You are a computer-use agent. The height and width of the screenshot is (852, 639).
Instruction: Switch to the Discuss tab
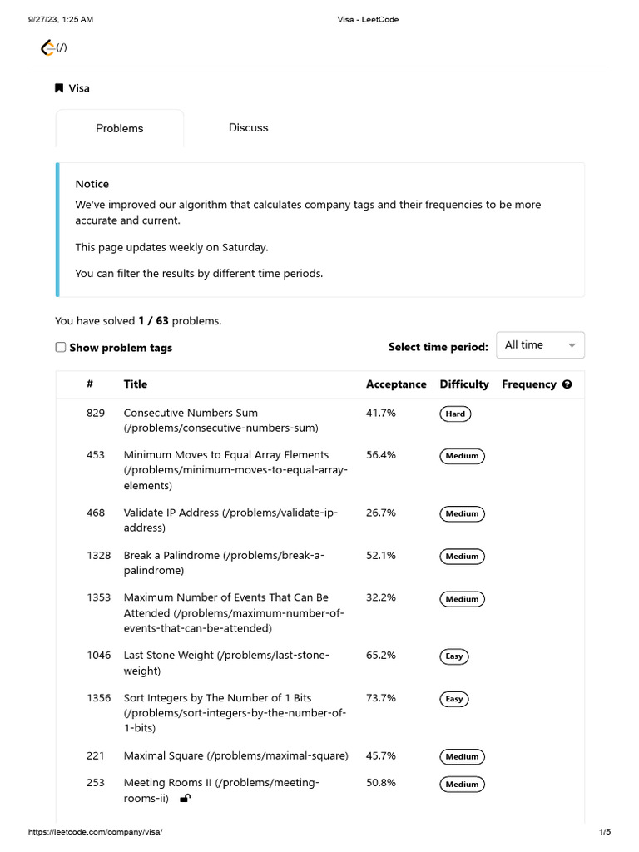pyautogui.click(x=248, y=128)
